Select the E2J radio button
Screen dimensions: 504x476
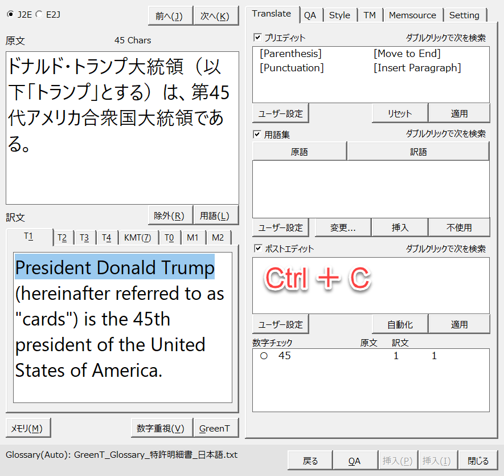pyautogui.click(x=39, y=15)
